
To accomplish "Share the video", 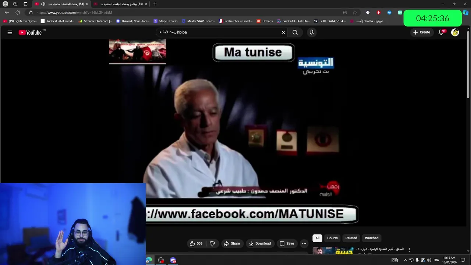I will click(x=232, y=243).
